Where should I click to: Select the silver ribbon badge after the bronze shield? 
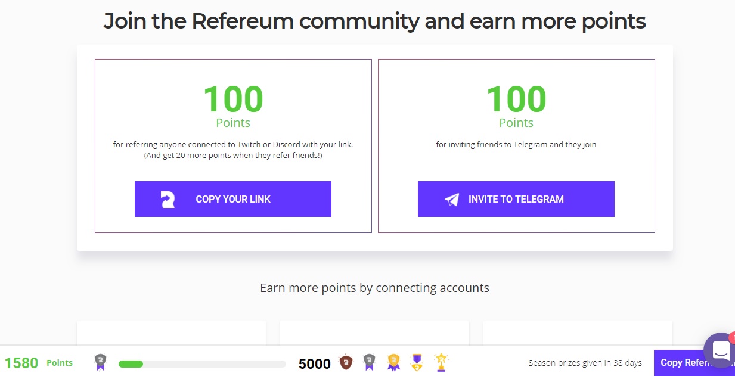[x=369, y=362]
